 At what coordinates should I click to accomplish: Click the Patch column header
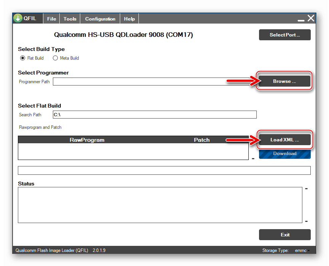click(x=202, y=140)
